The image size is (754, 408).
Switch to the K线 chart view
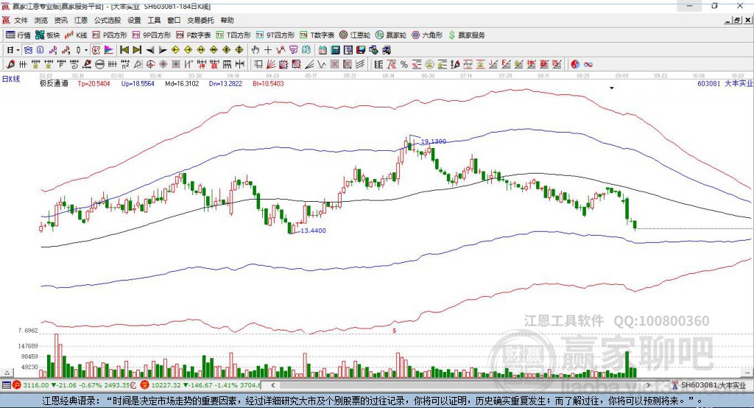point(76,35)
